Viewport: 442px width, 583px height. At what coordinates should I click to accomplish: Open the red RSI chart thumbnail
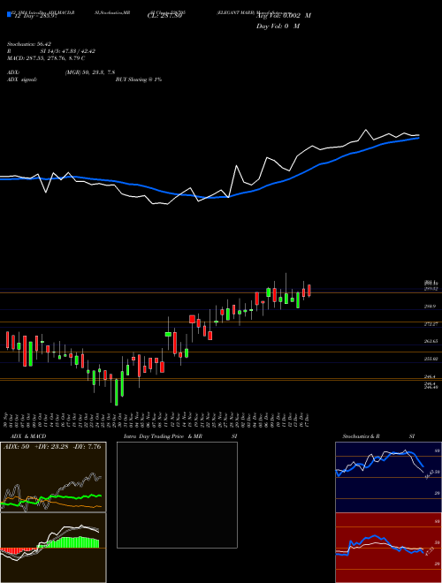point(388,548)
